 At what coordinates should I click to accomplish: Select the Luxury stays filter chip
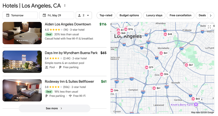tap(154, 15)
